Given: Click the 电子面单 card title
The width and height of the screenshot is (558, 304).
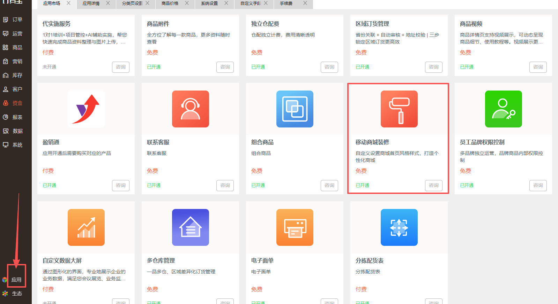Looking at the screenshot, I should pyautogui.click(x=262, y=260).
